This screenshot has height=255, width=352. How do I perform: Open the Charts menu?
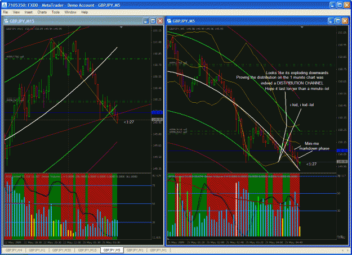[x=42, y=12]
